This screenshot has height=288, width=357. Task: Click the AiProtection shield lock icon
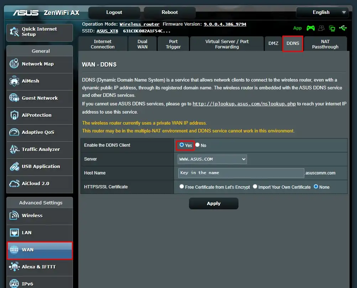pyautogui.click(x=14, y=115)
